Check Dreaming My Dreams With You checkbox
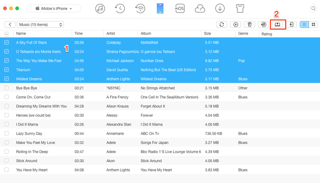 click(6, 106)
